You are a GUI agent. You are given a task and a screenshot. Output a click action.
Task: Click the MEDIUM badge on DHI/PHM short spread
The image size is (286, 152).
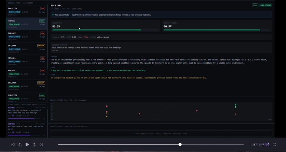click(41, 46)
